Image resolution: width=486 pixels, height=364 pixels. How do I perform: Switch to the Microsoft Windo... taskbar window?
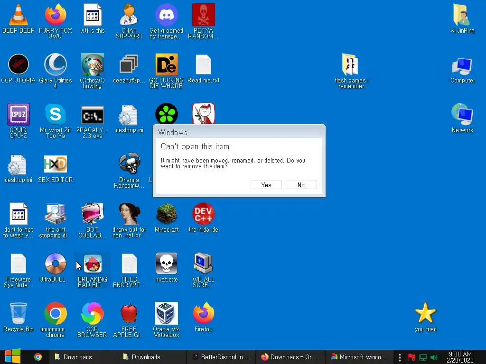359,357
